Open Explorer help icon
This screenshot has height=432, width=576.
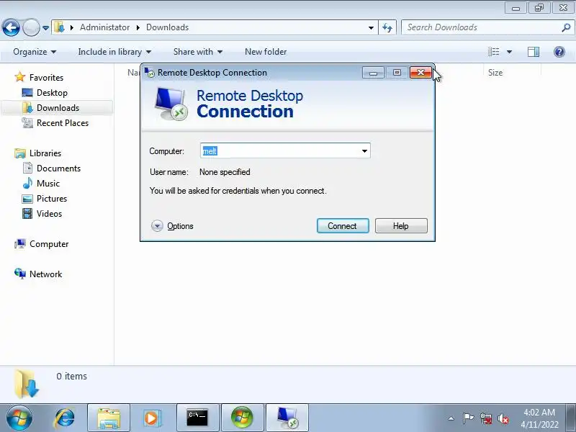[x=559, y=52]
